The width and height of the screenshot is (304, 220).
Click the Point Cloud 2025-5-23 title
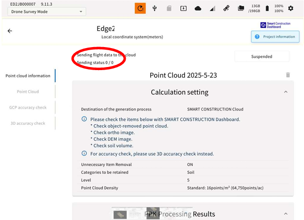point(183,75)
